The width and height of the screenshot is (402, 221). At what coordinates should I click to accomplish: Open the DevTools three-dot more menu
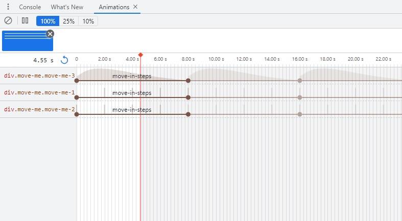point(8,7)
